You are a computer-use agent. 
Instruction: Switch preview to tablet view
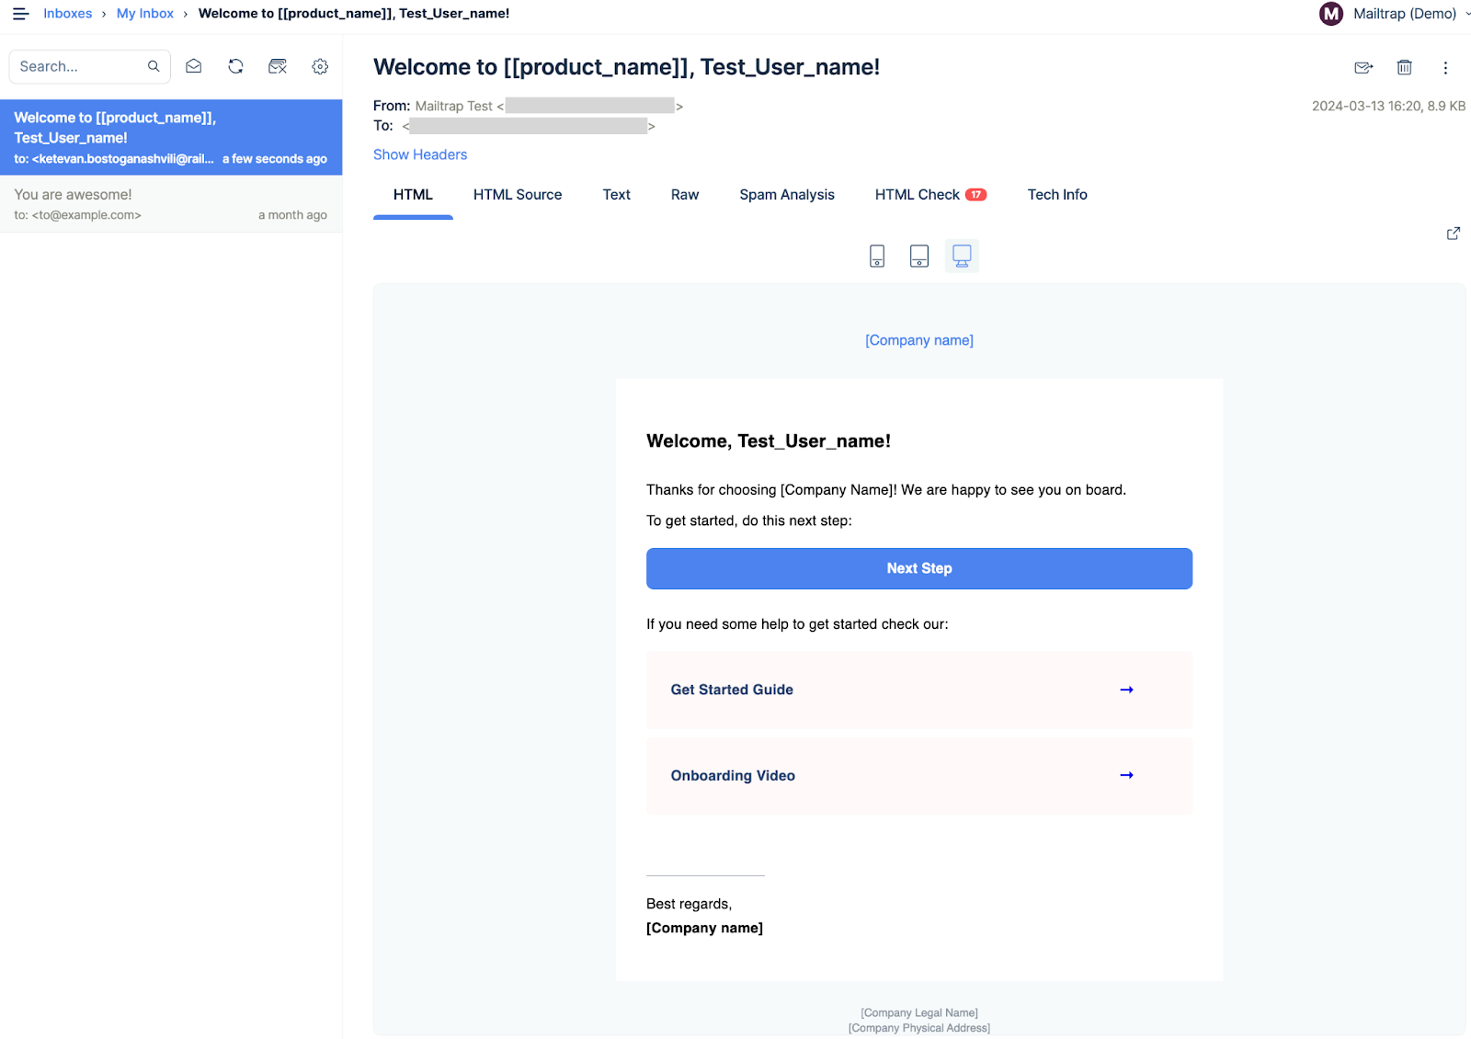click(x=918, y=256)
